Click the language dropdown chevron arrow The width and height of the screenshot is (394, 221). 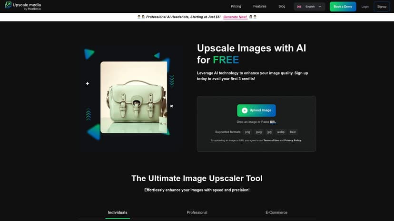320,7
